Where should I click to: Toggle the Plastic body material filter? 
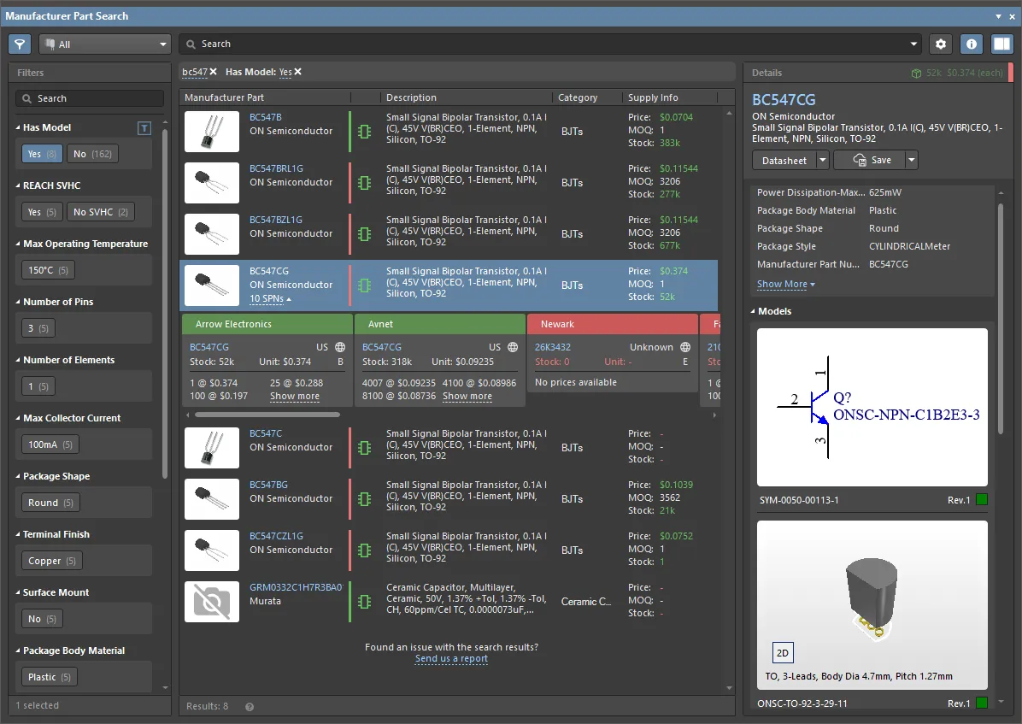point(50,677)
